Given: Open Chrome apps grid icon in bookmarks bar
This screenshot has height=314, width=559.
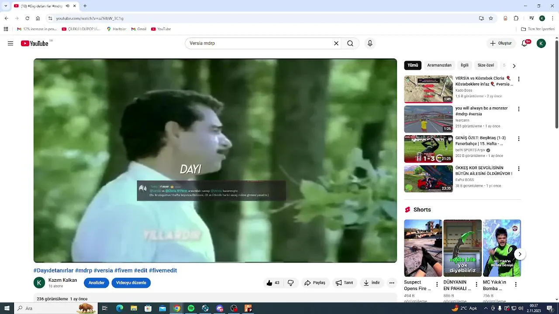Looking at the screenshot, I should (x=6, y=29).
